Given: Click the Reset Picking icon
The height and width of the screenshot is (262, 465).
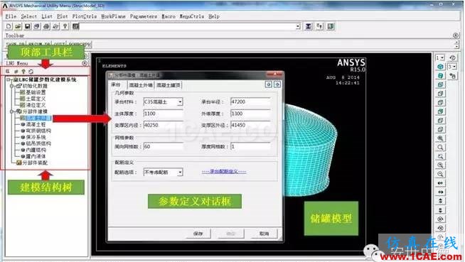Looking at the screenshot, I should click(319, 26).
